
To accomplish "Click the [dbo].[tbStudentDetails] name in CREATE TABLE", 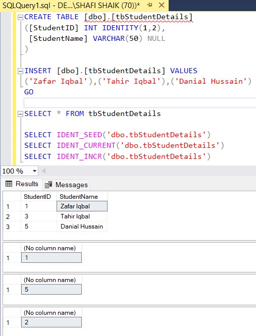I will [x=138, y=17].
